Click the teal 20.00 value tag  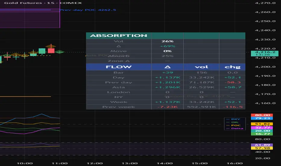262,131
